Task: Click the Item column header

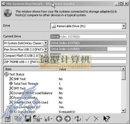Action: (30, 69)
